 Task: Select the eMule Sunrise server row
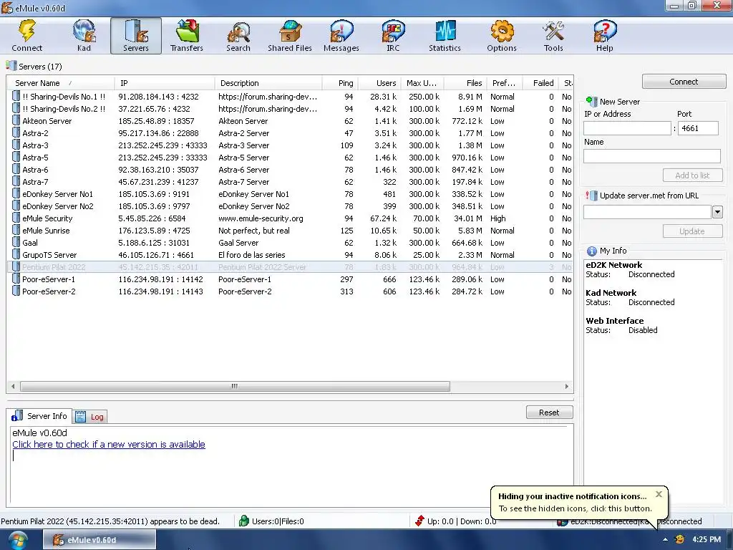[x=290, y=231]
